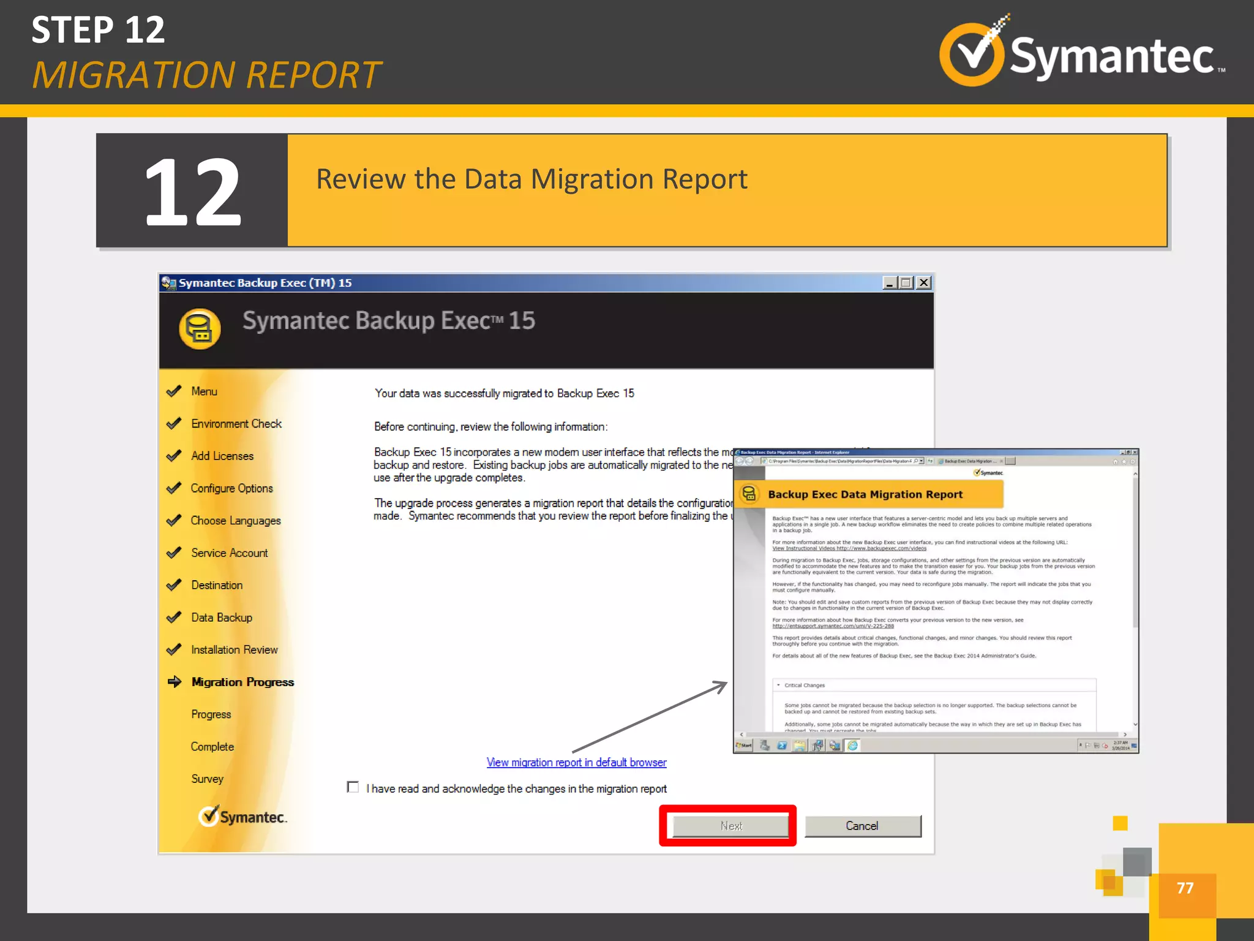Viewport: 1254px width, 941px height.
Task: Select the Configure Options step
Action: pos(231,488)
